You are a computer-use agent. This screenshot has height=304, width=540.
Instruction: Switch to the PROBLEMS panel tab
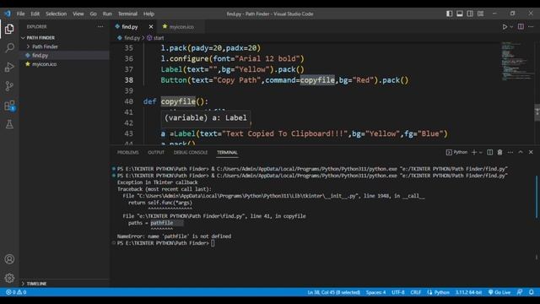[127, 152]
